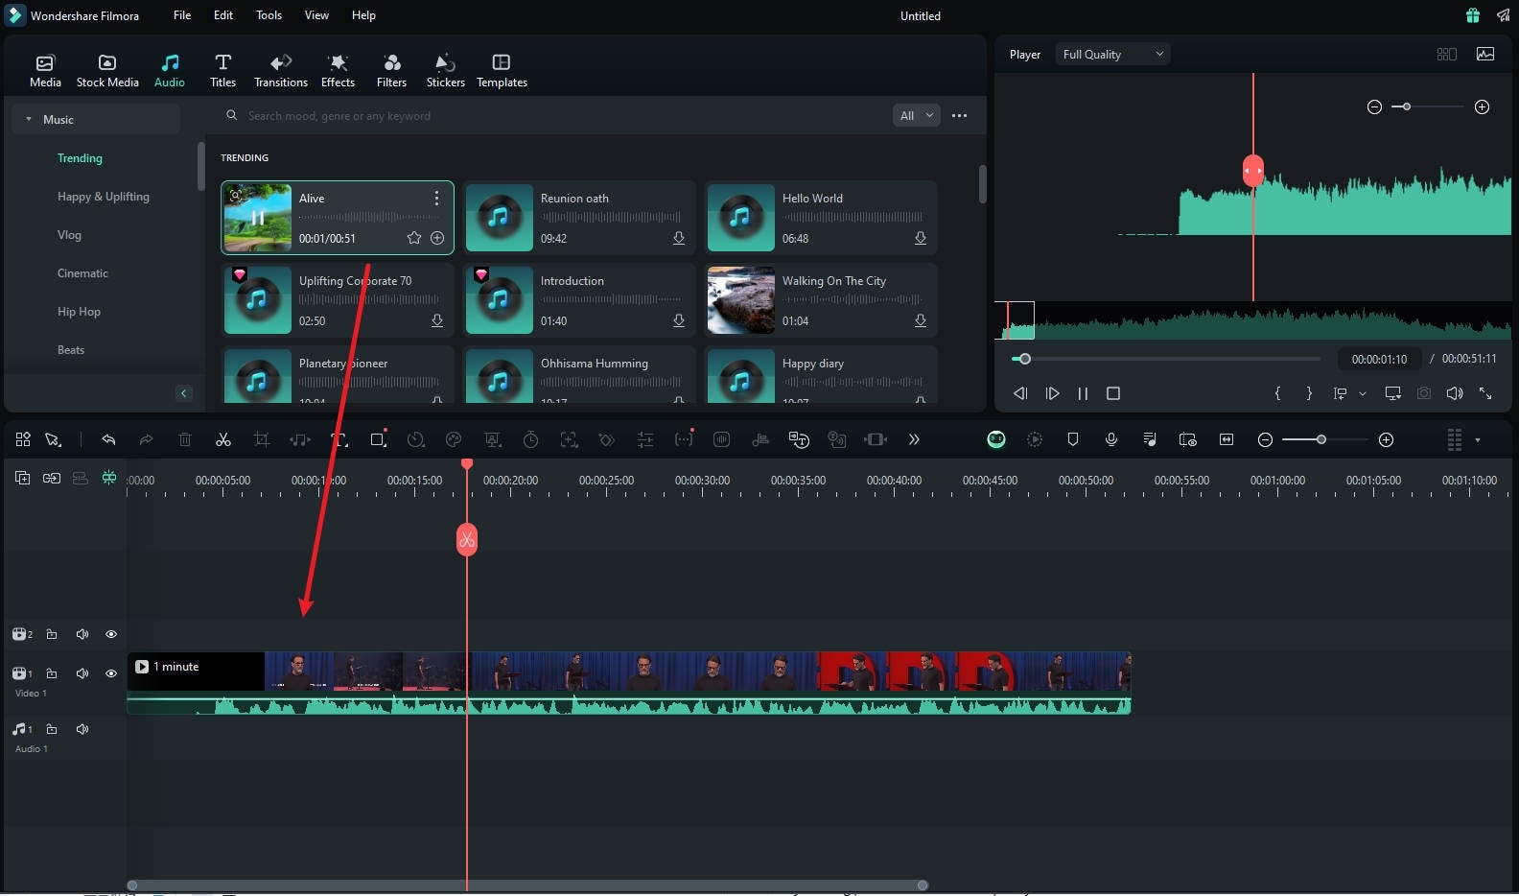Select the Cinematic music category
Screen dimensions: 1519x896
coord(82,273)
